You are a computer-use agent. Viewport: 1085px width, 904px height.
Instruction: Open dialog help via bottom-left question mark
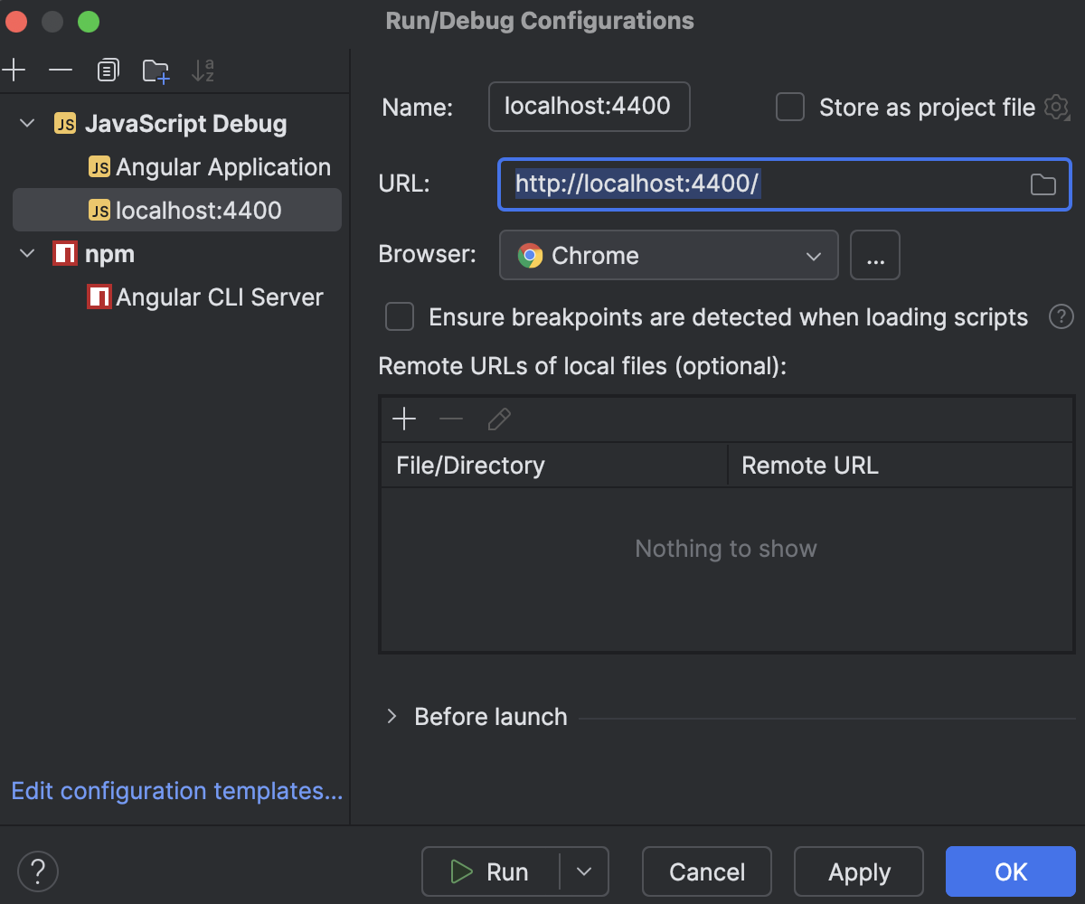(37, 871)
